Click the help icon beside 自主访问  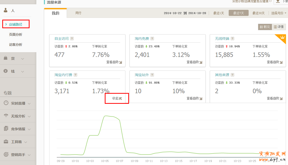click(72, 39)
